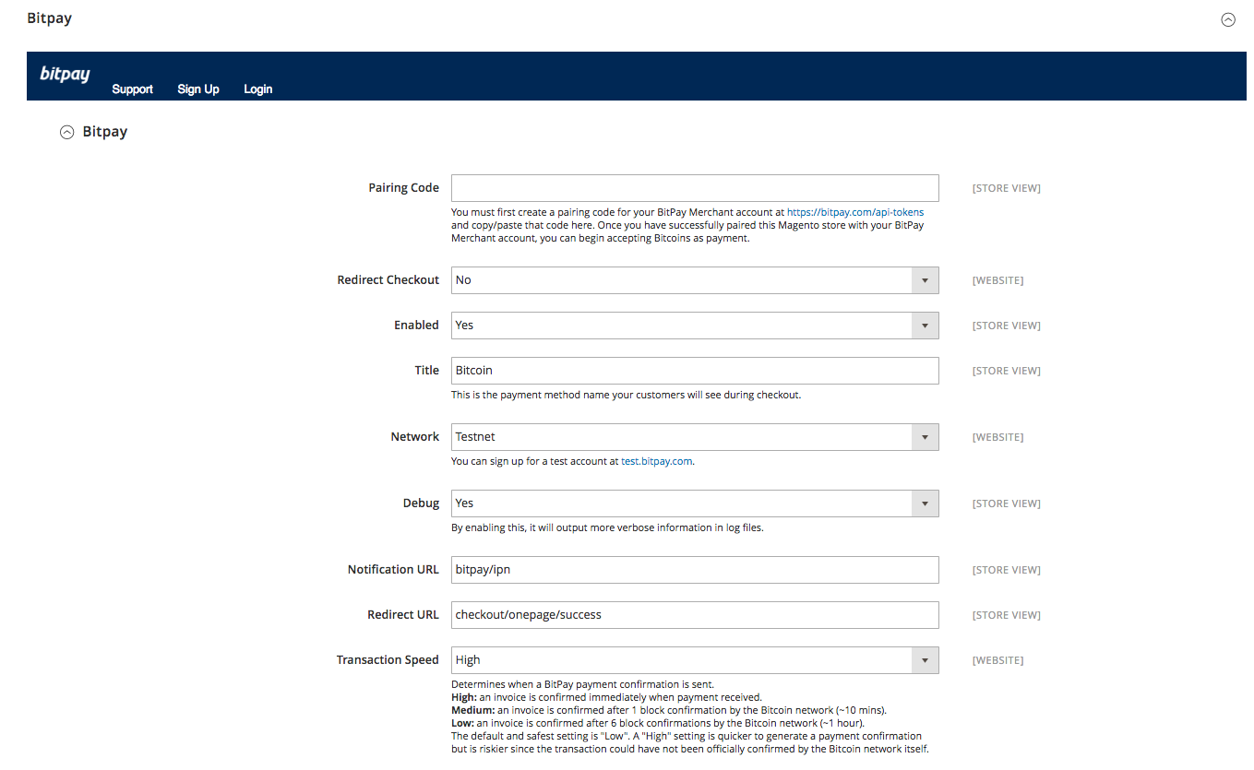1254x770 pixels.
Task: Open the Login banner link
Action: (257, 89)
